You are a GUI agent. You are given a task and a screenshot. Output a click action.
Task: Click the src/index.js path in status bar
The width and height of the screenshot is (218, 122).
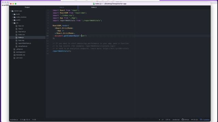tap(14, 120)
